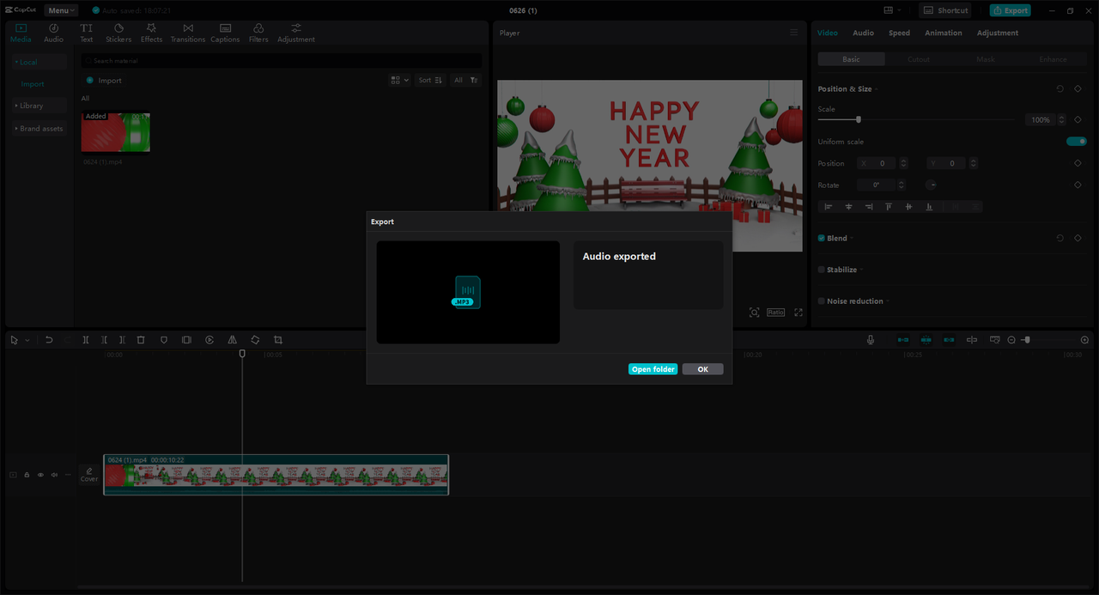Expand the Library section in sidebar

(x=39, y=106)
